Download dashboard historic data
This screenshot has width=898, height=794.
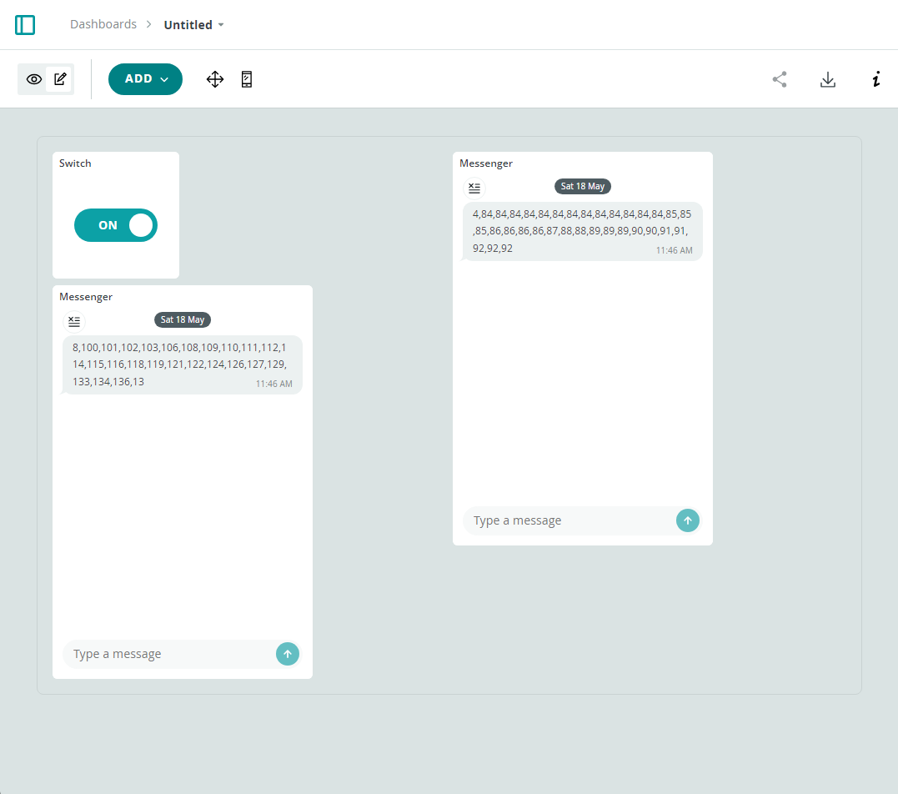tap(828, 79)
